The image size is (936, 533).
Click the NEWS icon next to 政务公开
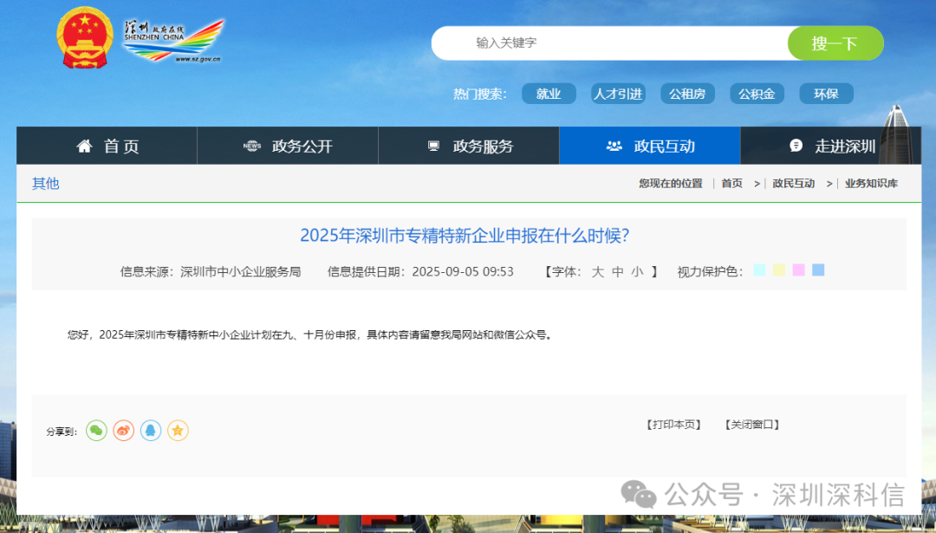[x=251, y=146]
